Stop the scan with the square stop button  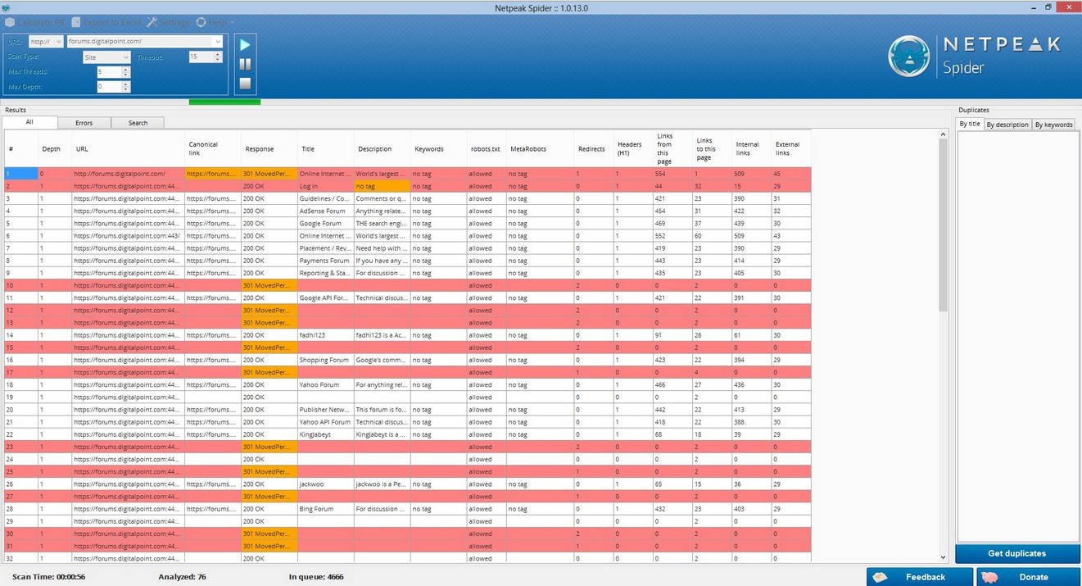click(x=245, y=84)
